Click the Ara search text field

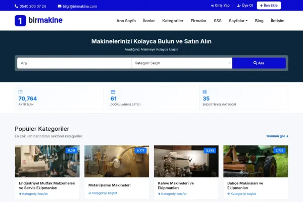tap(74, 63)
